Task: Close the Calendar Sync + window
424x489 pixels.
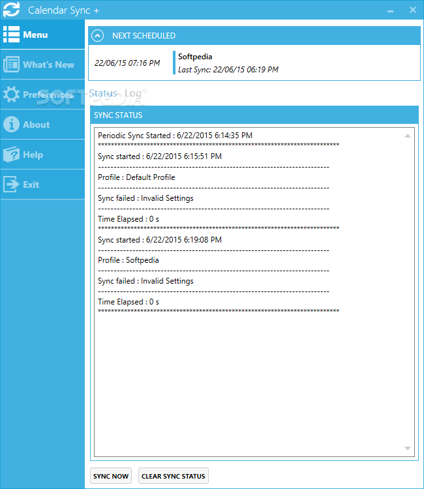Action: tap(413, 10)
